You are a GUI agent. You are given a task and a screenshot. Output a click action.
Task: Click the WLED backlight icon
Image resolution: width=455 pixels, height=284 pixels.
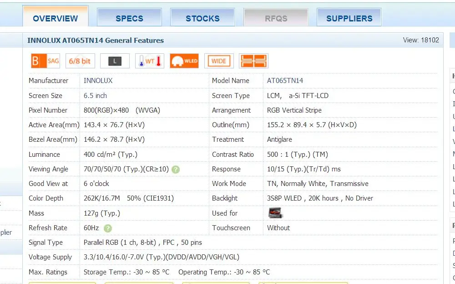(x=184, y=61)
